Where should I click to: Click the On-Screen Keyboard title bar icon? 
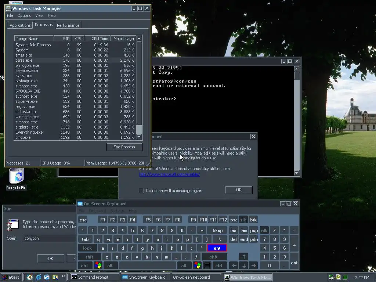pos(80,203)
